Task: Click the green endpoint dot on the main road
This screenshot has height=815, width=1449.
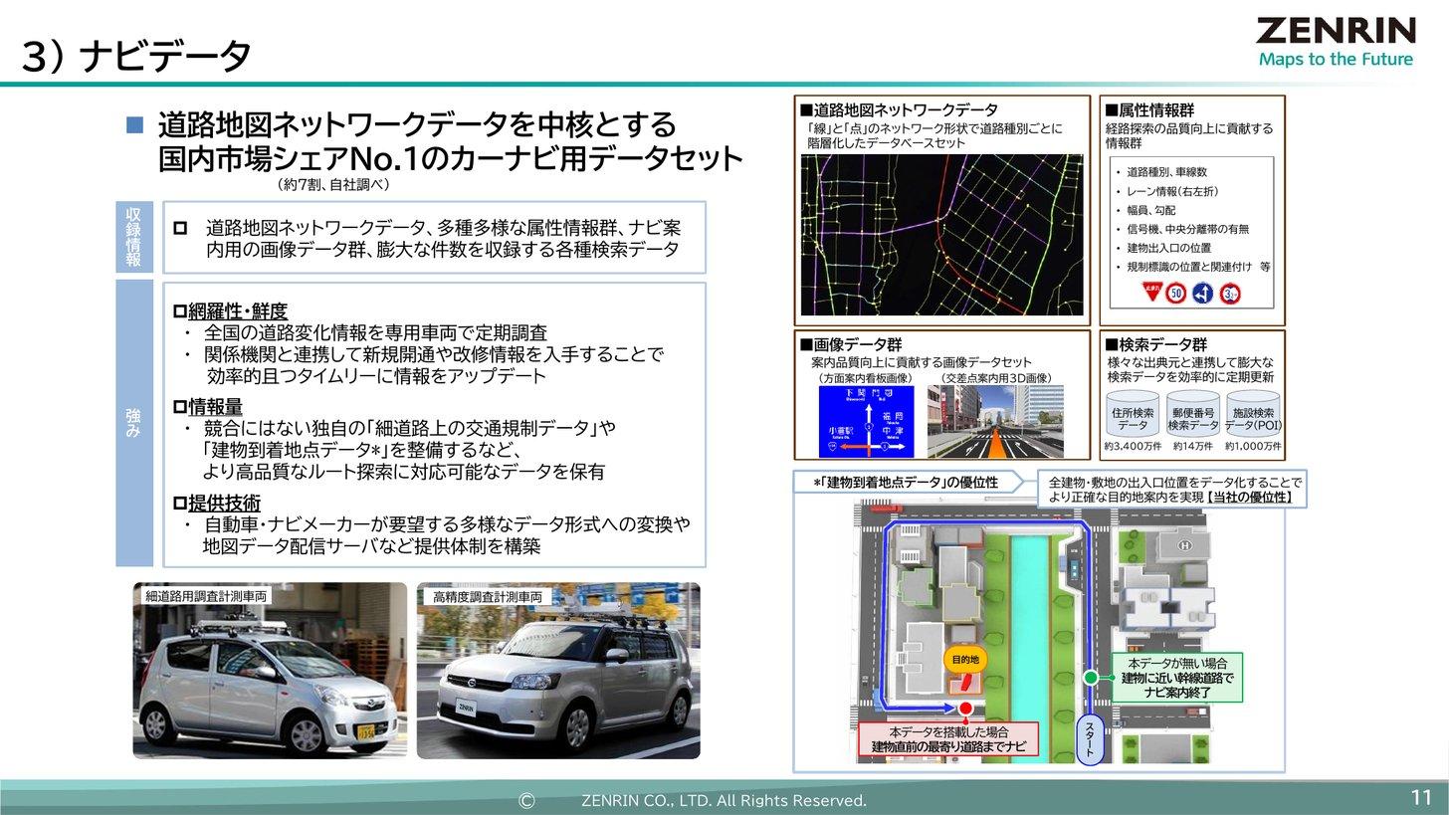Action: click(1091, 678)
